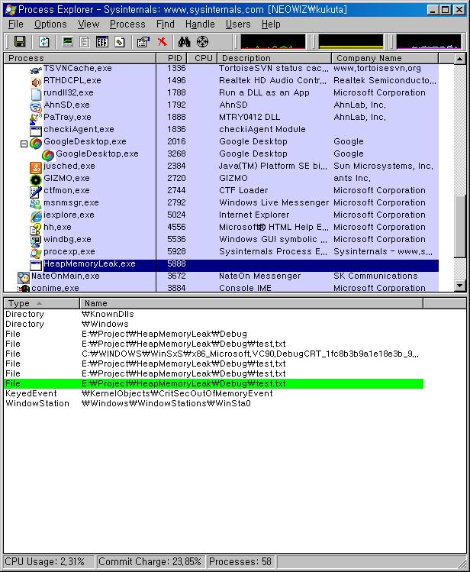The image size is (470, 572).
Task: Click the CPU usage history graph
Action: point(273,41)
